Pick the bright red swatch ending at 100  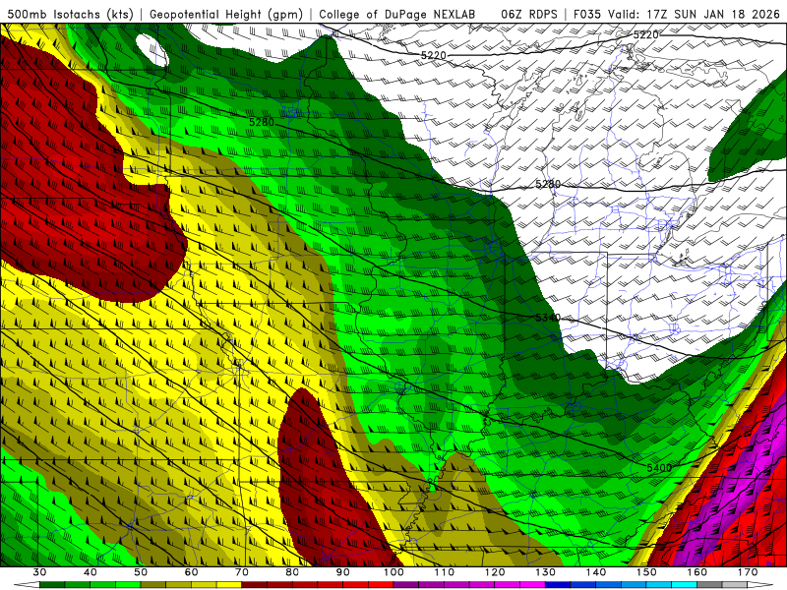tap(381, 585)
